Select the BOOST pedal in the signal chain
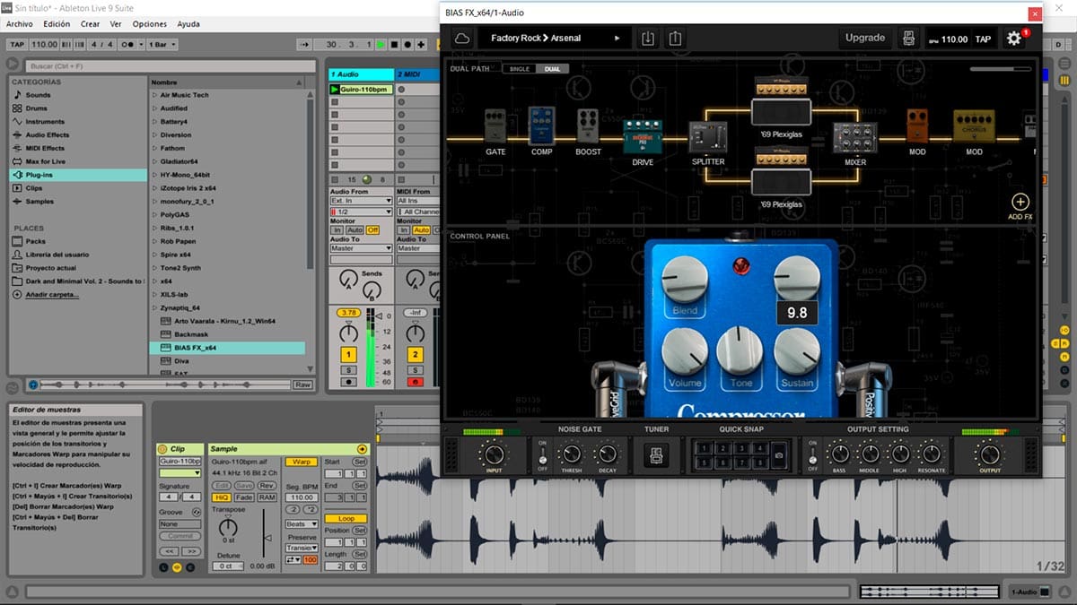The image size is (1077, 605). pyautogui.click(x=588, y=127)
